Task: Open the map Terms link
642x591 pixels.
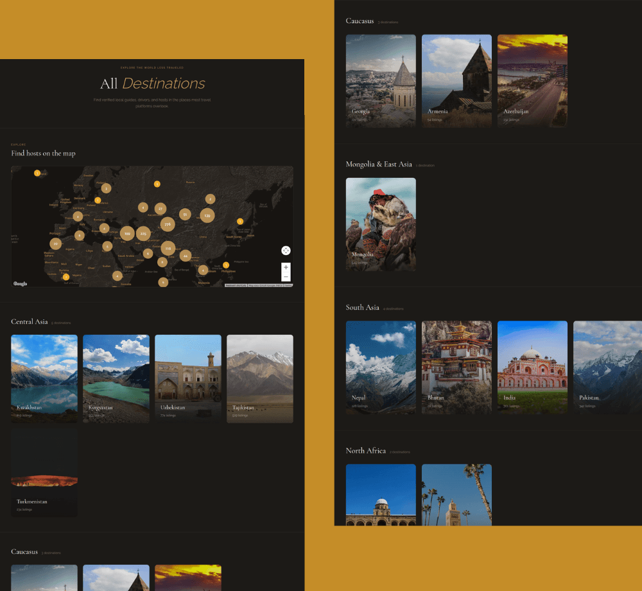Action: pos(288,285)
